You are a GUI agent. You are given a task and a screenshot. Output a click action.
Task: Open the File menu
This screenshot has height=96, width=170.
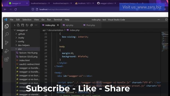pos(11,19)
